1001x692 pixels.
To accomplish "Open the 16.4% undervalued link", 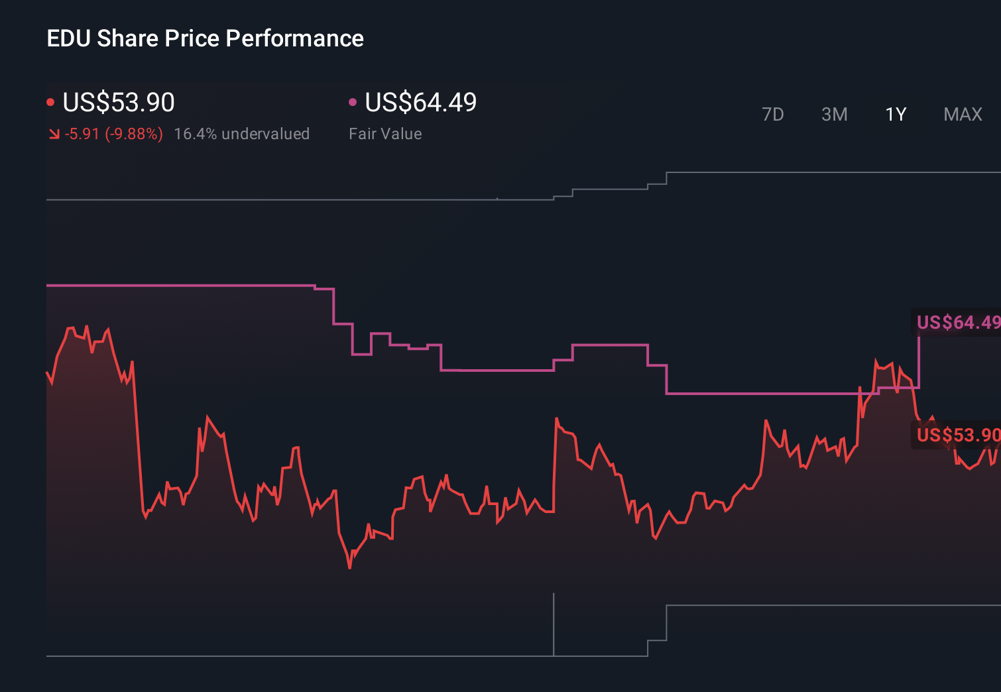I will (x=242, y=133).
